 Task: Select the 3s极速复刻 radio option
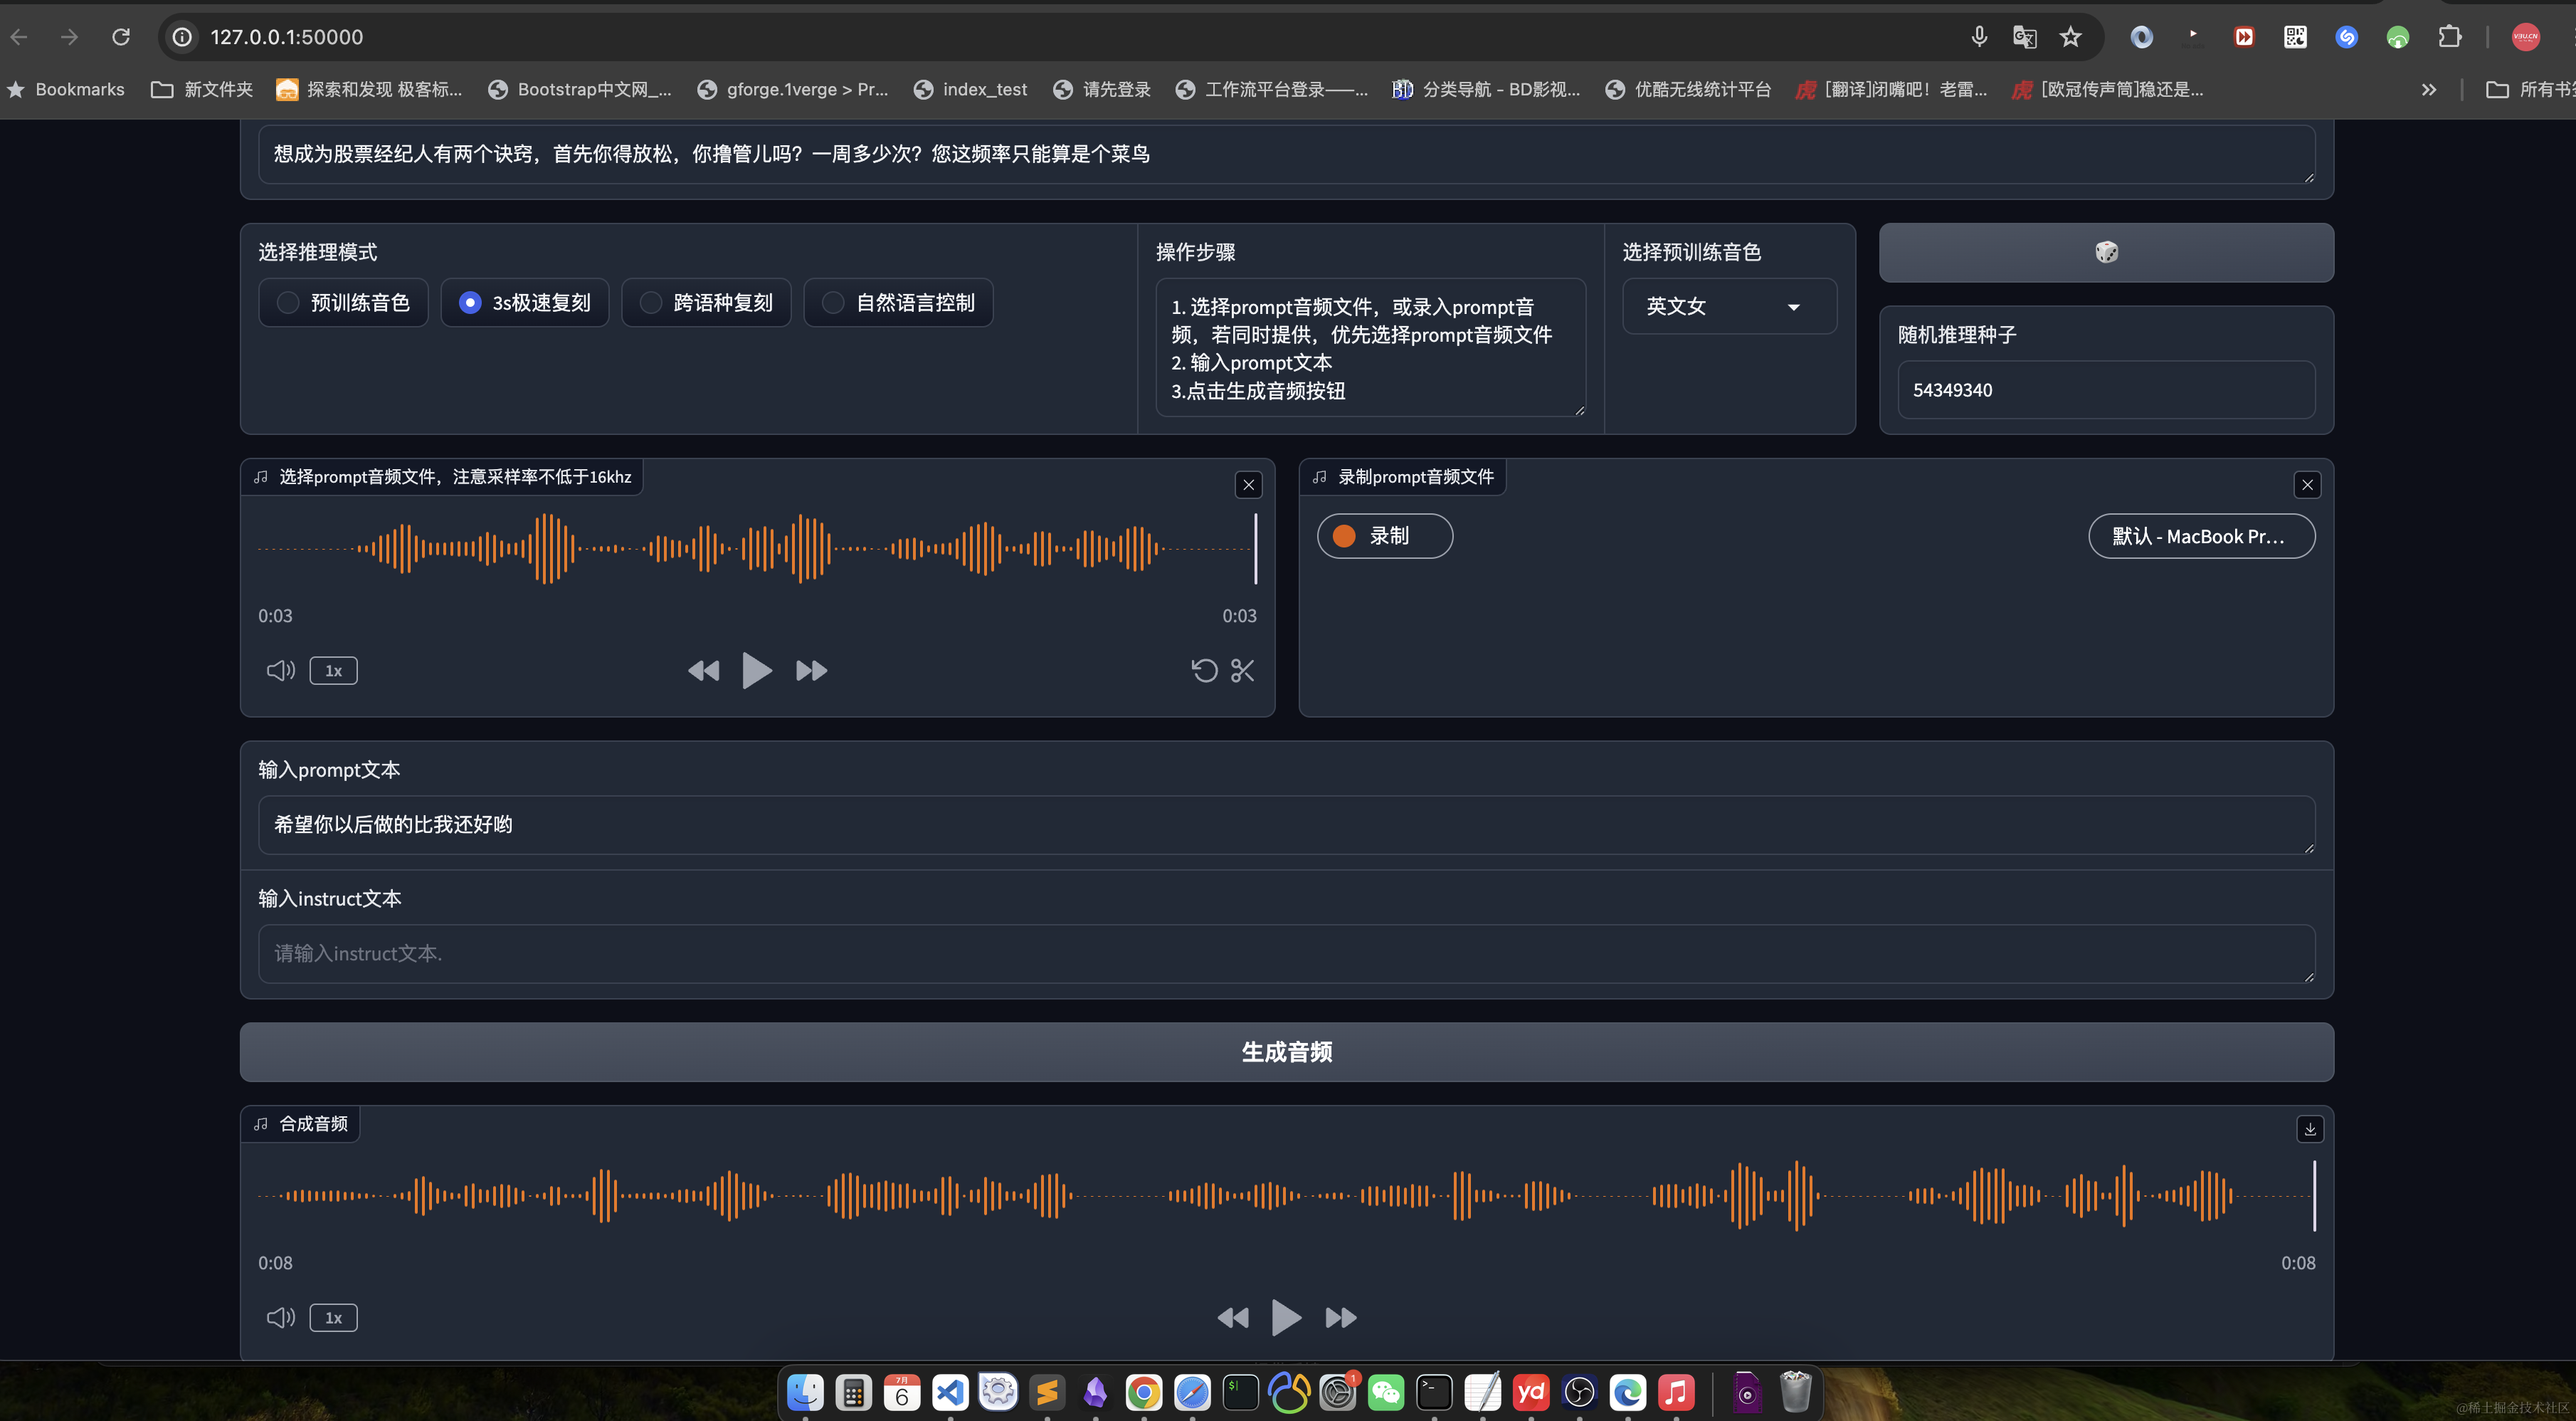524,303
